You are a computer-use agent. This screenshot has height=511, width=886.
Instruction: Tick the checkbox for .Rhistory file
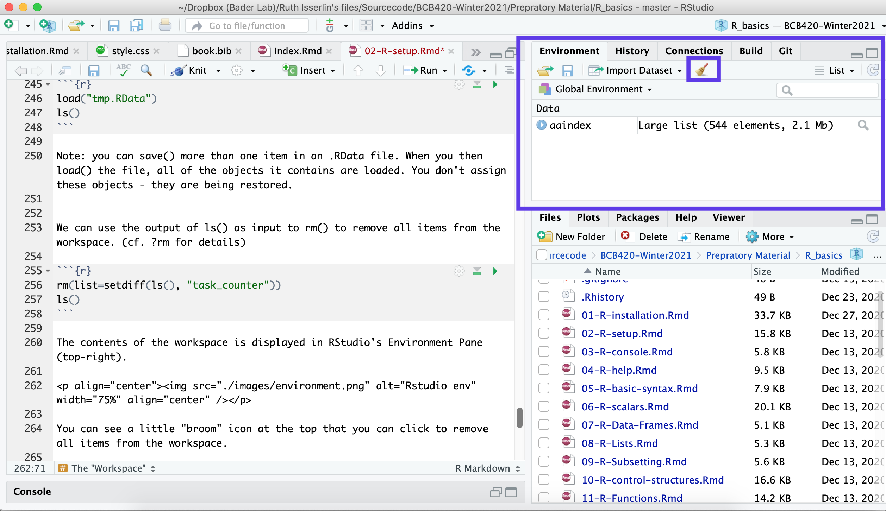pos(544,297)
